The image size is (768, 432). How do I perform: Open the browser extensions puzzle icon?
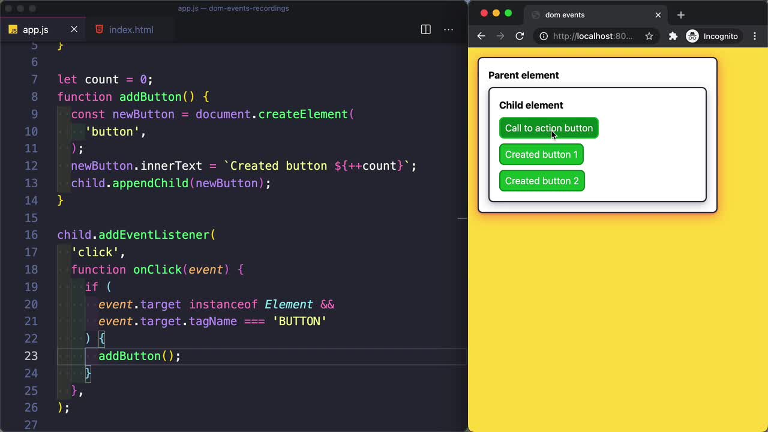coord(673,36)
